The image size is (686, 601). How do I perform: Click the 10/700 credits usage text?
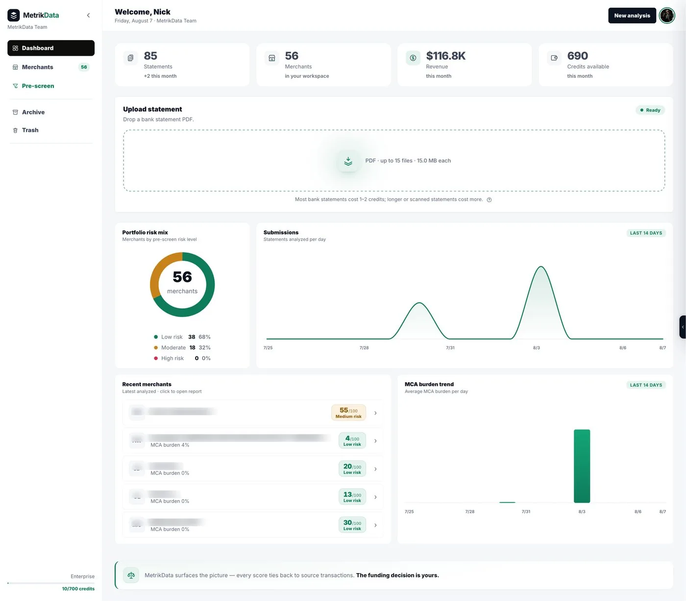coord(78,589)
